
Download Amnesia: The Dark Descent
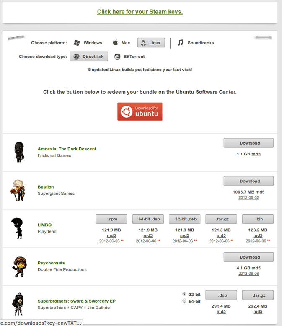pos(248,143)
